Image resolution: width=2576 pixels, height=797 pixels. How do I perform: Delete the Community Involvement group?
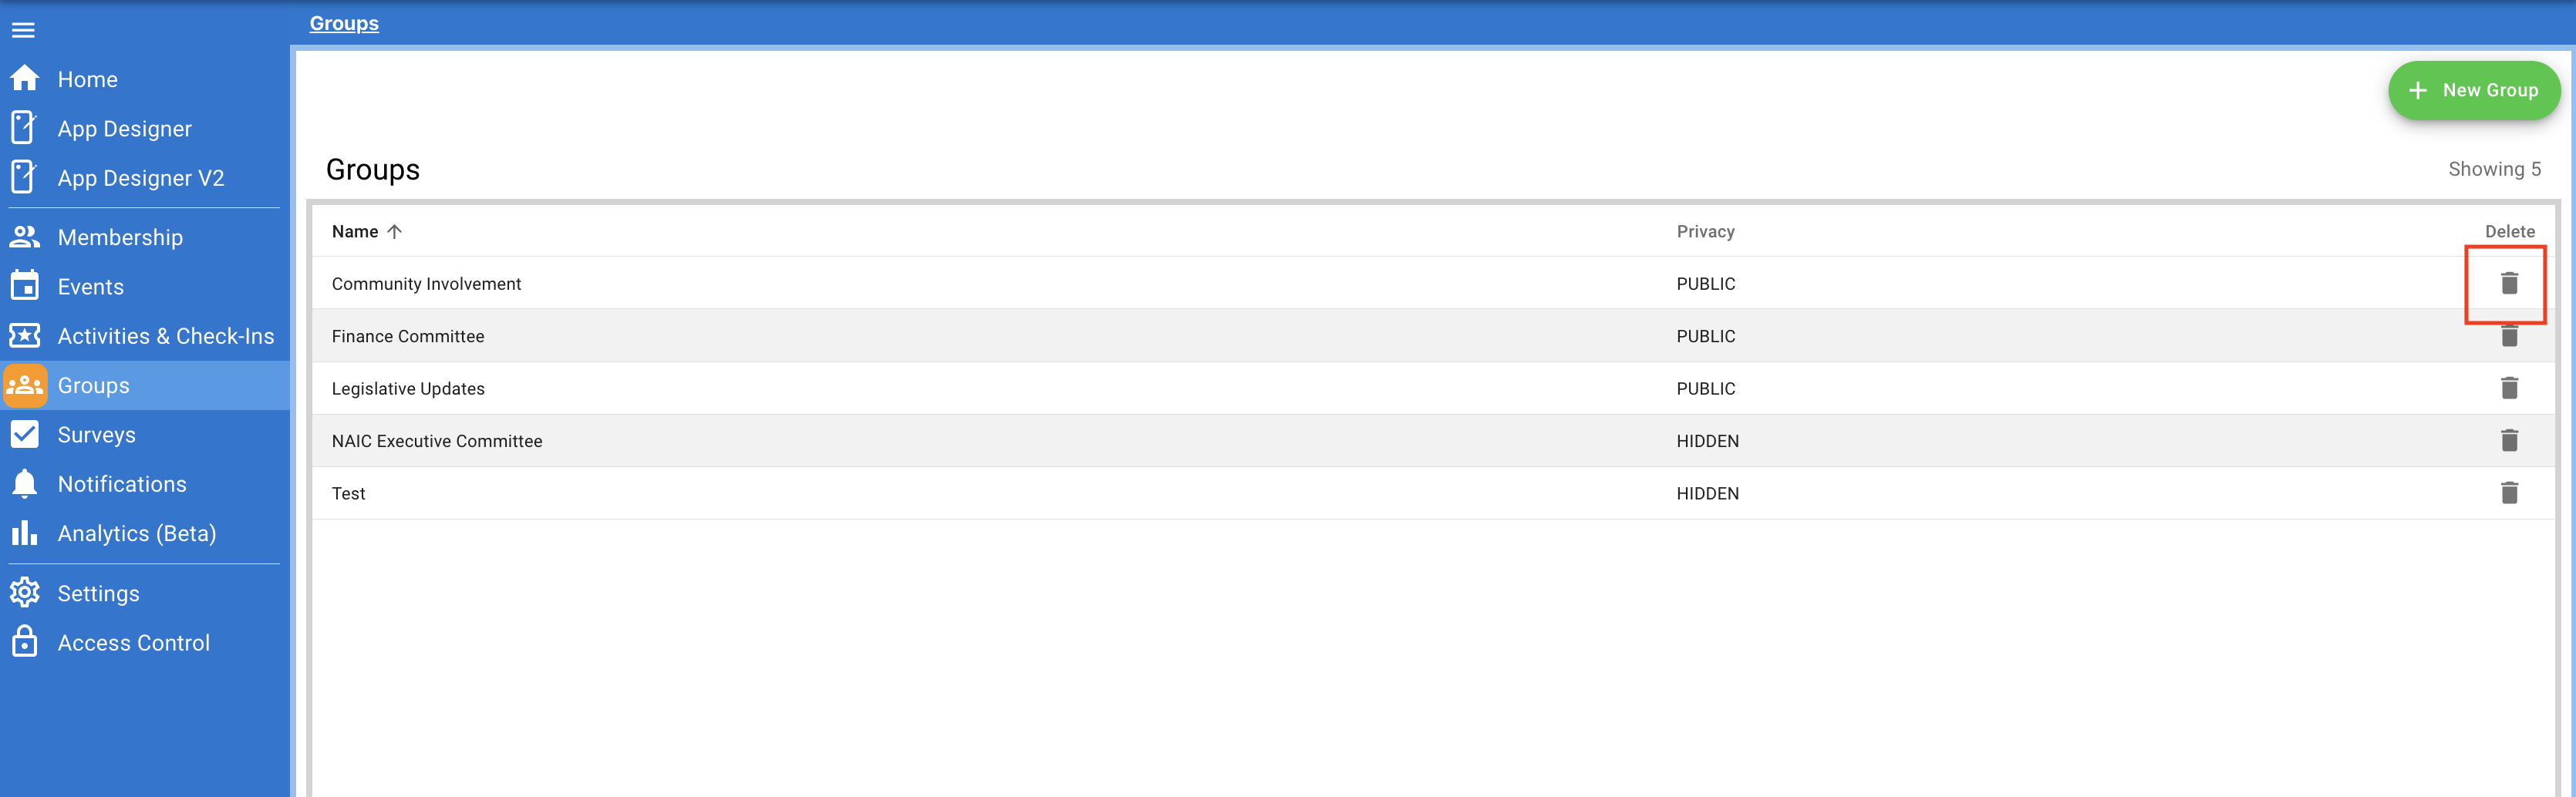tap(2509, 283)
